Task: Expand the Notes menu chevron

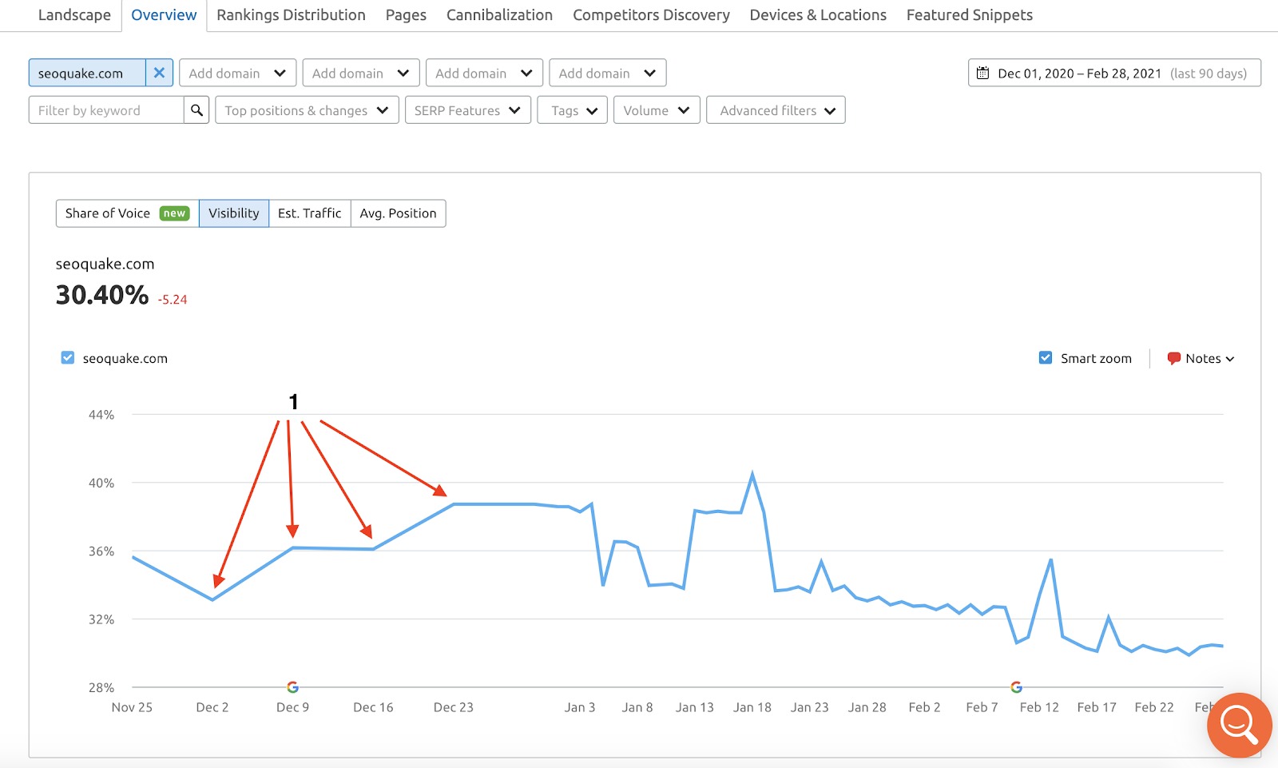Action: 1230,359
